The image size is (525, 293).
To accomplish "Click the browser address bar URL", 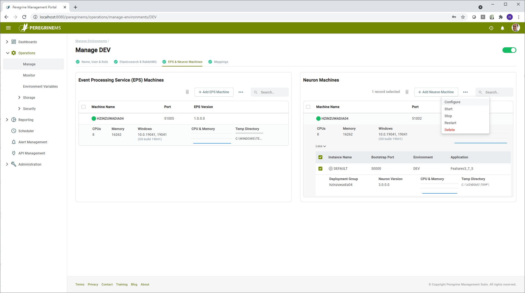I will (x=98, y=17).
